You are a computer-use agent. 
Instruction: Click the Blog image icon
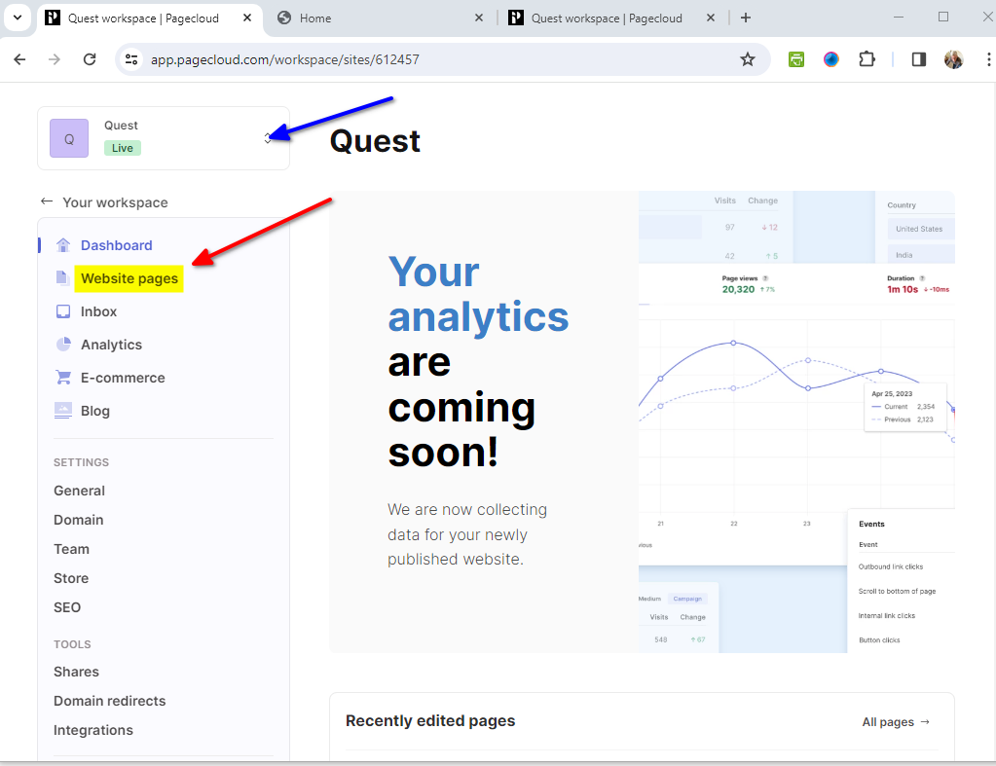pyautogui.click(x=63, y=411)
